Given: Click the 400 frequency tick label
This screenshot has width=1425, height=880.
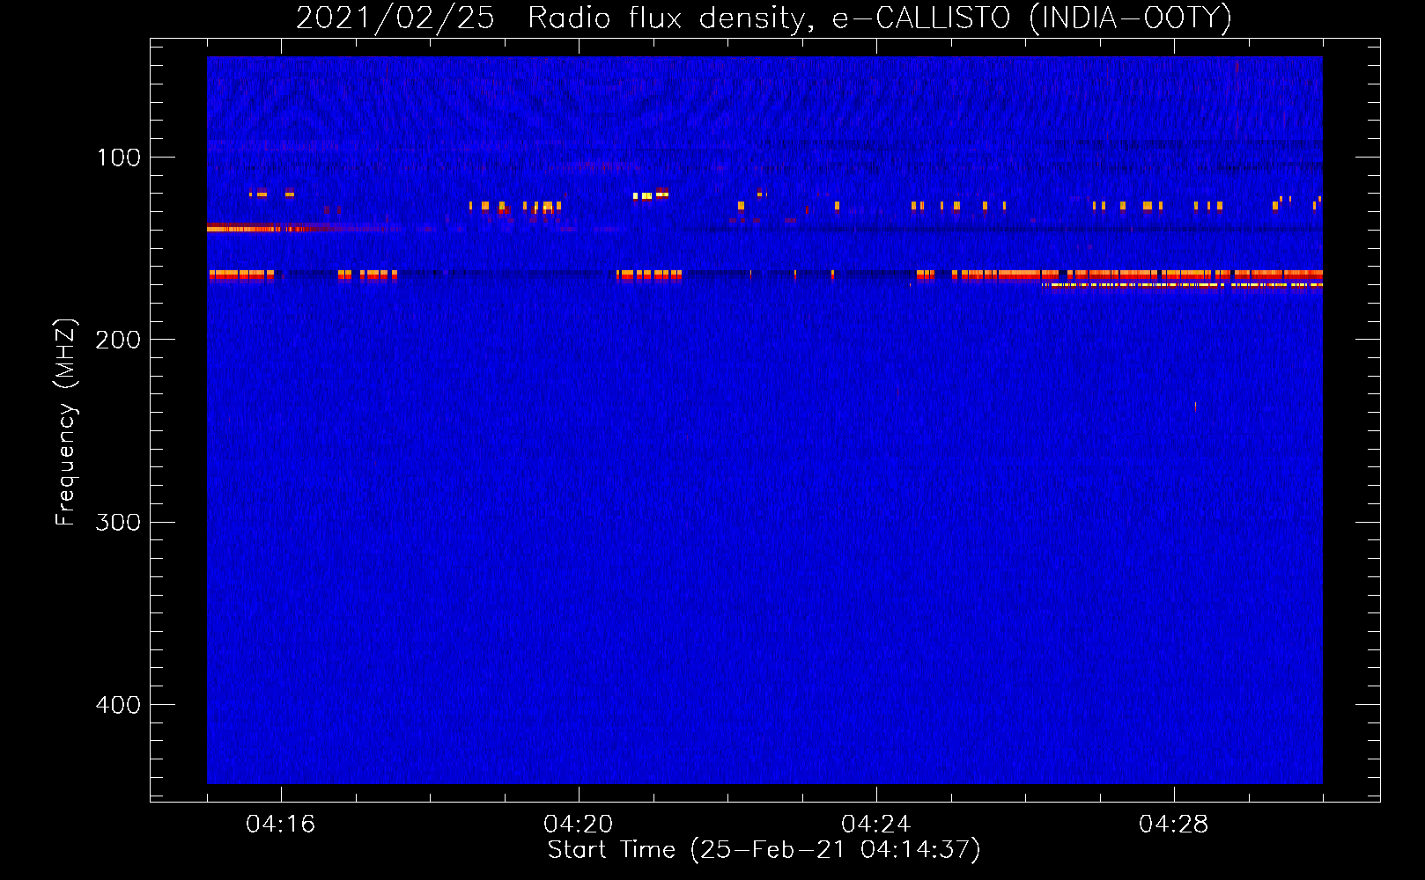Looking at the screenshot, I should point(118,705).
